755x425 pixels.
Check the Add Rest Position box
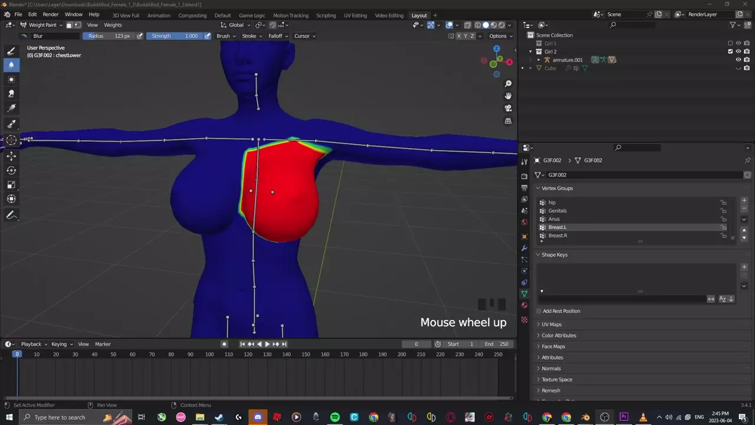coord(539,311)
